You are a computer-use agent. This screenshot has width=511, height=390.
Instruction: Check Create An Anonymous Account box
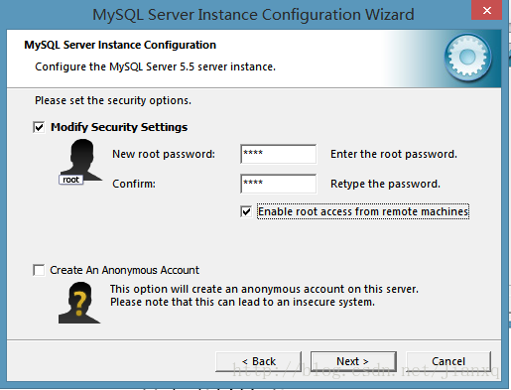pos(39,270)
